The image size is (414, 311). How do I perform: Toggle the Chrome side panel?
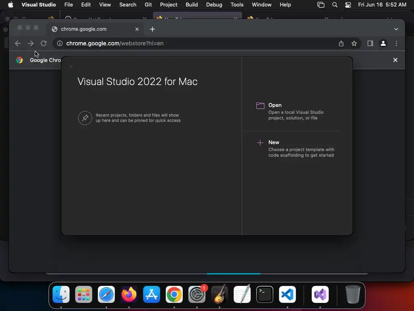pyautogui.click(x=370, y=43)
